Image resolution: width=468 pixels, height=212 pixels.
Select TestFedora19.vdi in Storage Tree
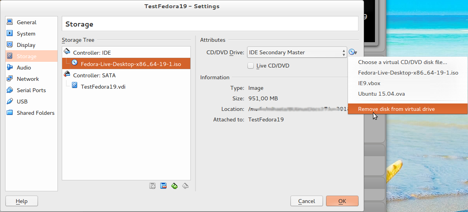[102, 87]
